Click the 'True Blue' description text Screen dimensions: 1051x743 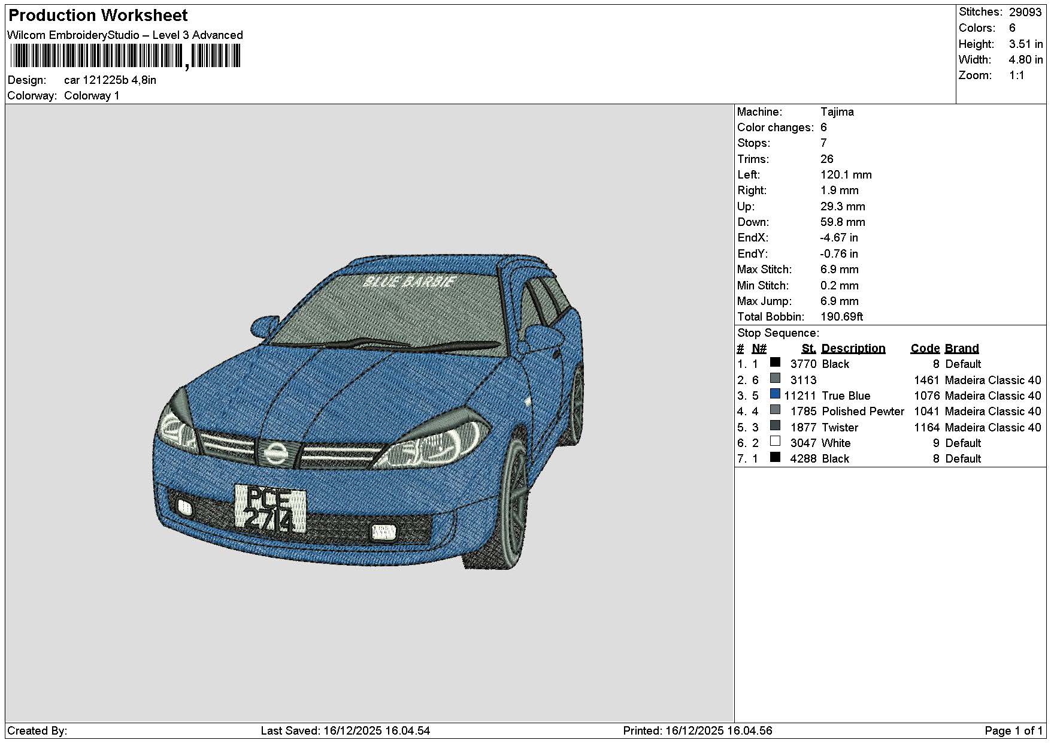tap(846, 395)
